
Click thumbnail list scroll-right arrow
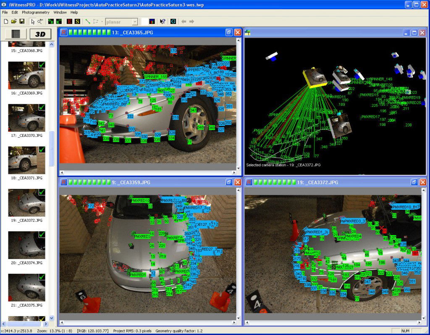(x=46, y=324)
